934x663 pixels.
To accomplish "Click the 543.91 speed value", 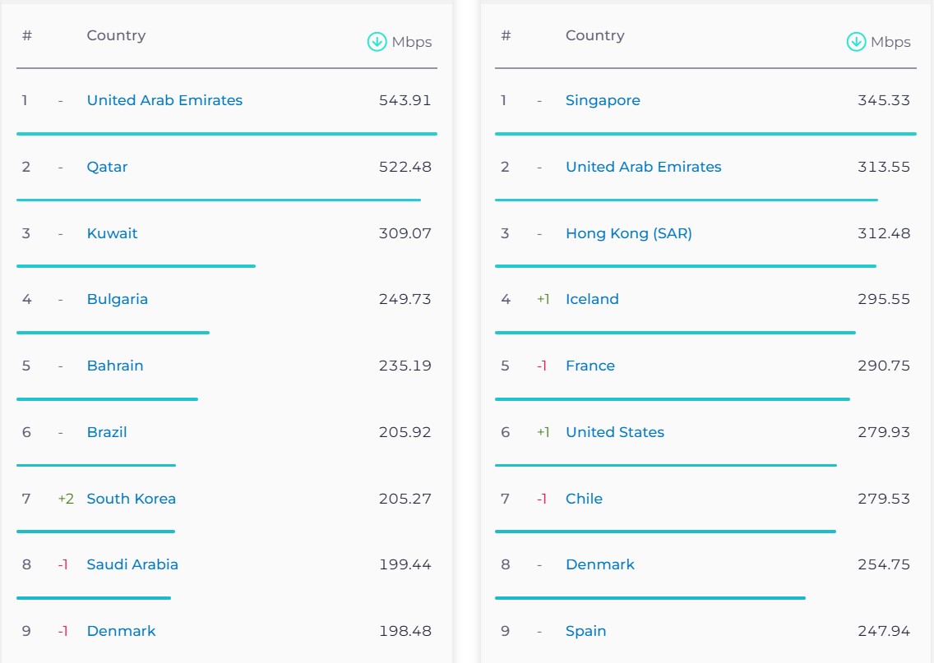I will point(405,100).
